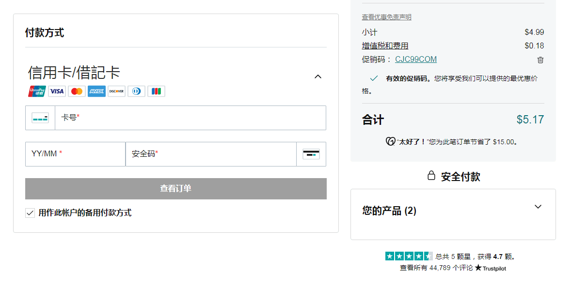Viewport: 572px width, 287px height.
Task: Click the UnionPay card icon
Action: [36, 91]
